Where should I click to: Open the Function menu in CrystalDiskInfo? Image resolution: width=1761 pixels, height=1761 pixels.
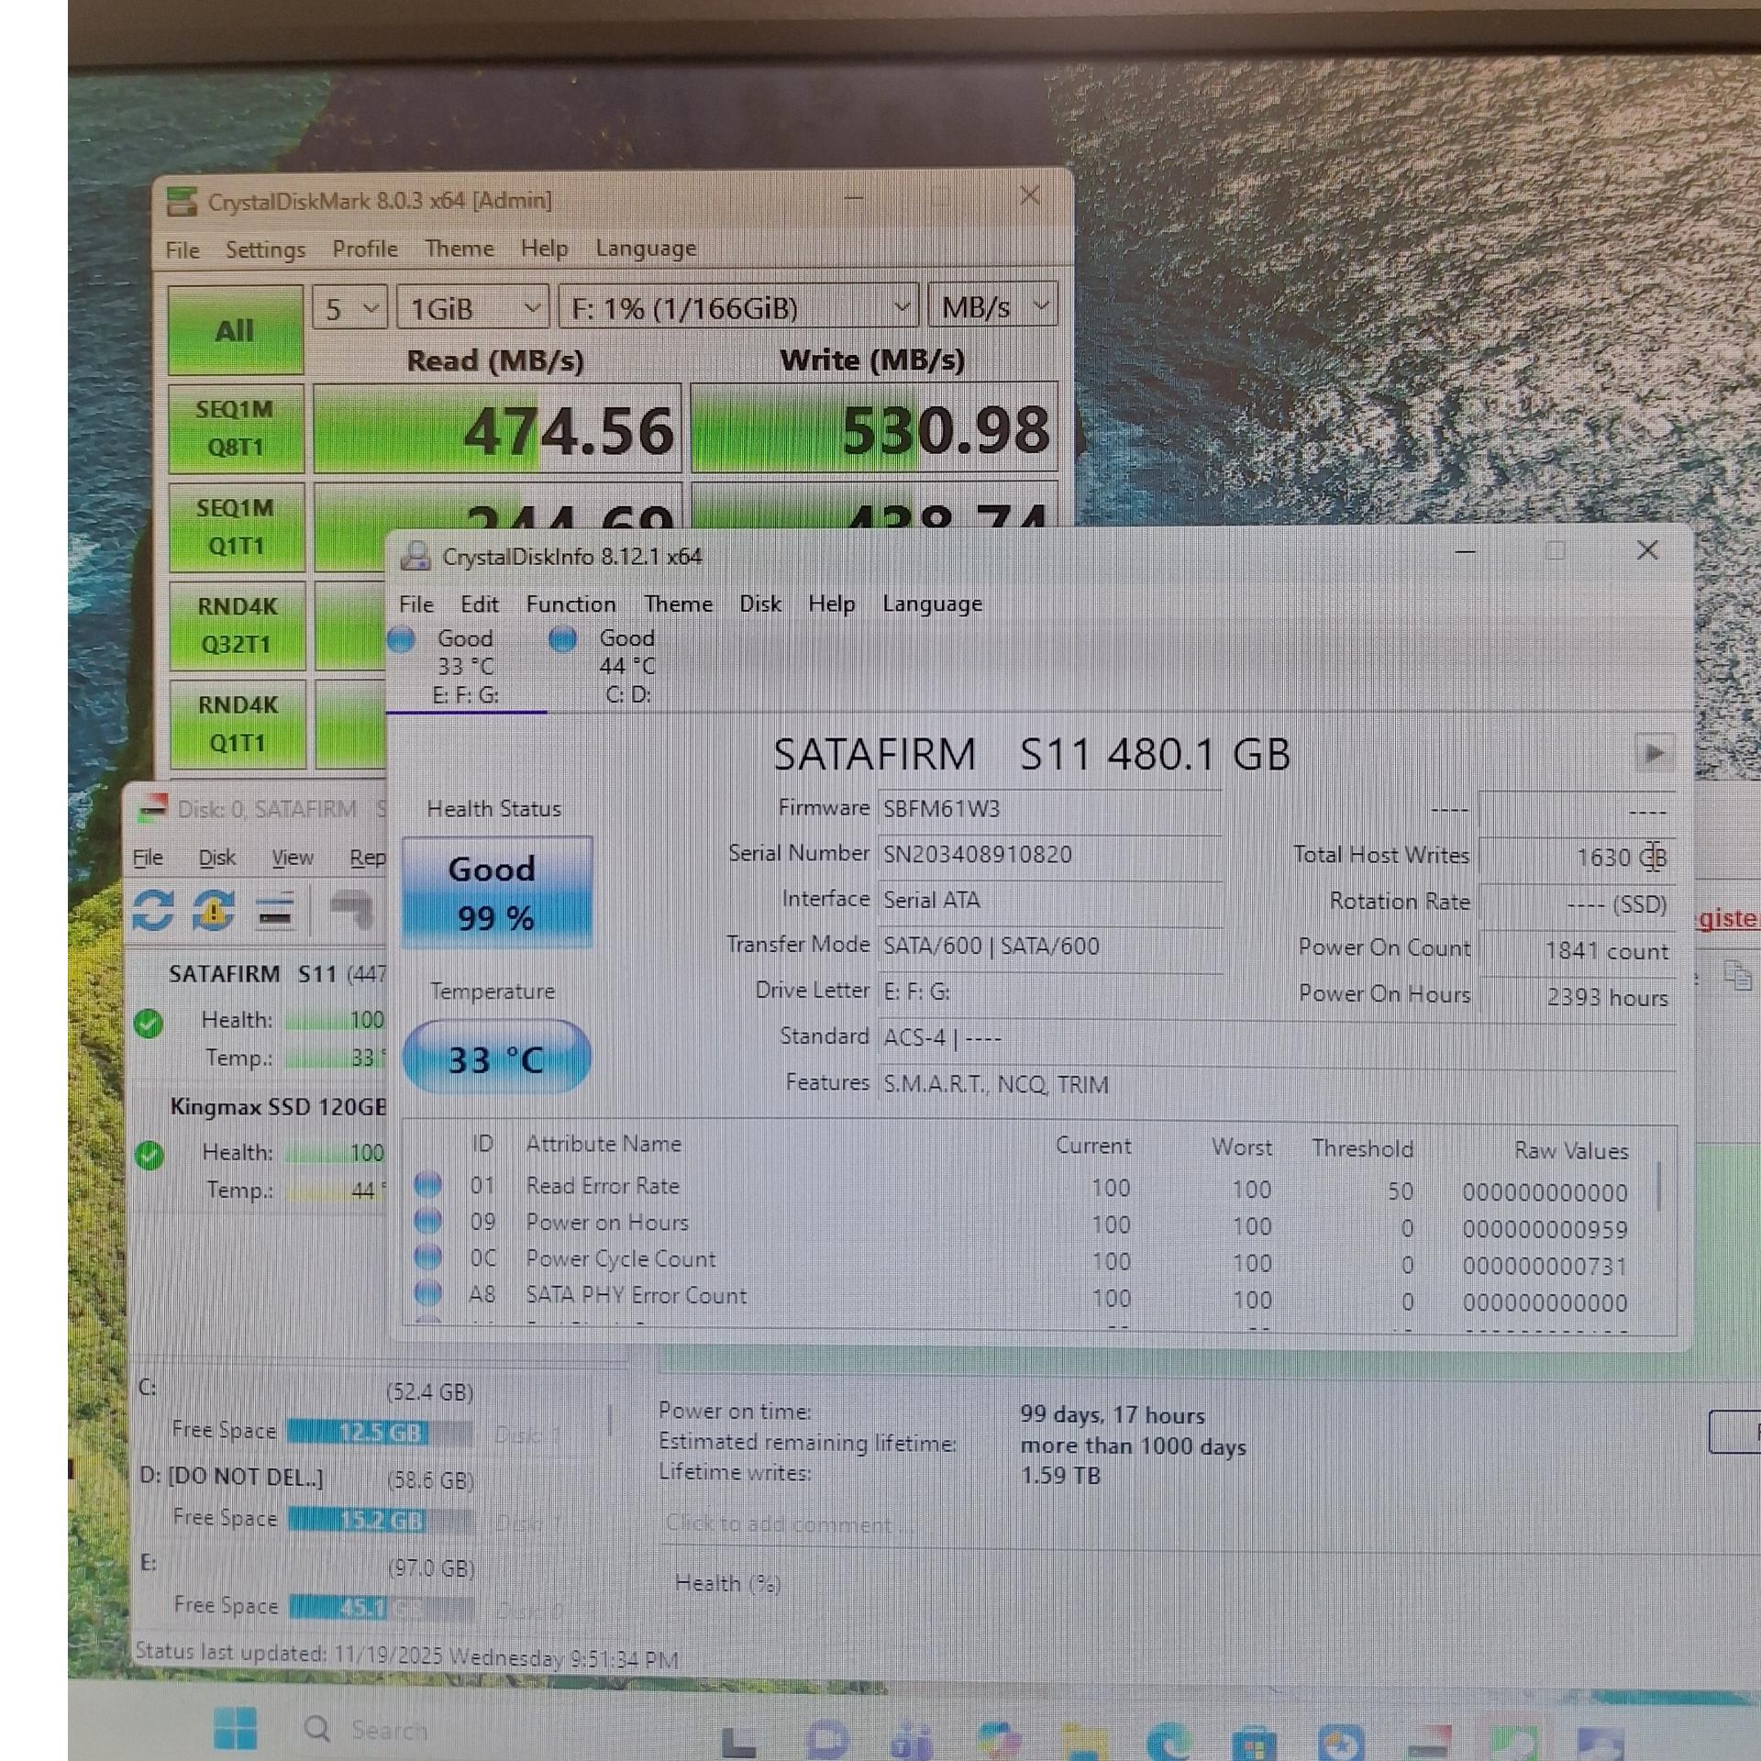pyautogui.click(x=570, y=604)
